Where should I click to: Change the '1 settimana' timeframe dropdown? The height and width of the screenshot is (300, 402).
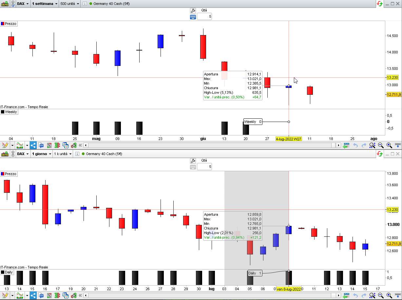coord(45,4)
